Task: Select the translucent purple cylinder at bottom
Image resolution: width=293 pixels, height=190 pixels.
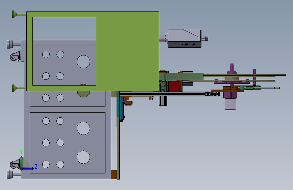Action: pos(230,104)
